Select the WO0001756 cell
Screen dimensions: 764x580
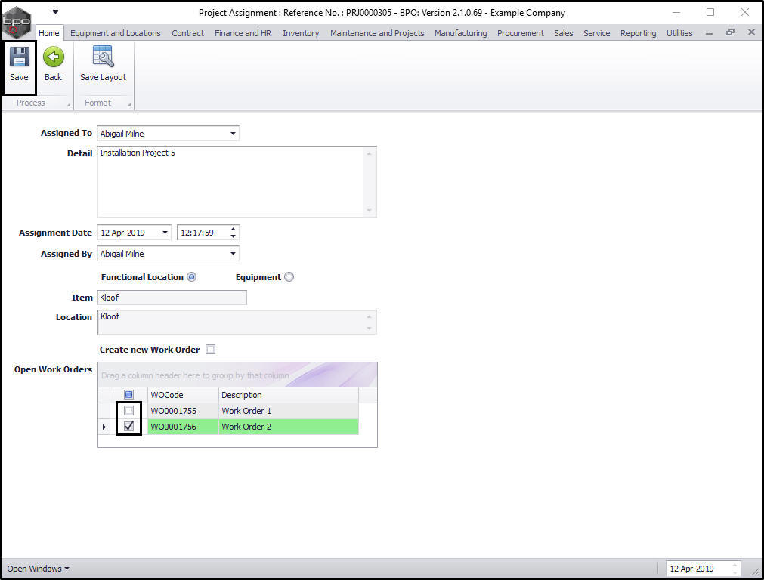pos(183,427)
